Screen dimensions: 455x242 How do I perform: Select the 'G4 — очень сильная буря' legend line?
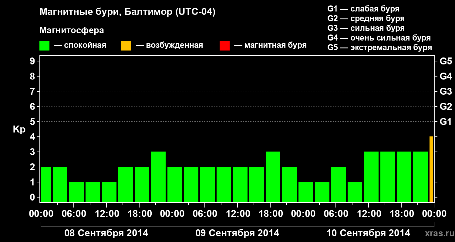click(379, 38)
